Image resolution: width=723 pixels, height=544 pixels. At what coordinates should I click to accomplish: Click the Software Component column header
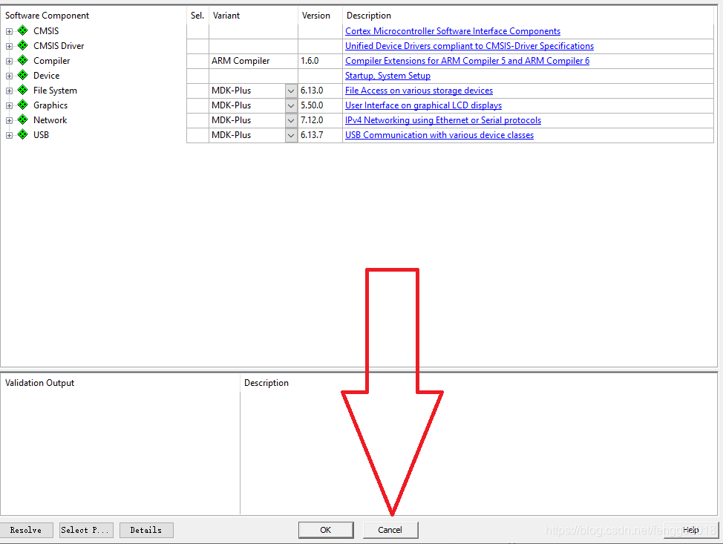(47, 15)
